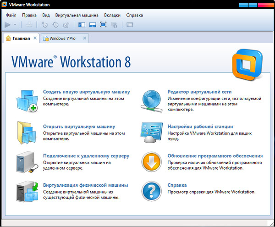Open the Вид menu
Viewport: 275px width, 227px height.
pyautogui.click(x=46, y=15)
